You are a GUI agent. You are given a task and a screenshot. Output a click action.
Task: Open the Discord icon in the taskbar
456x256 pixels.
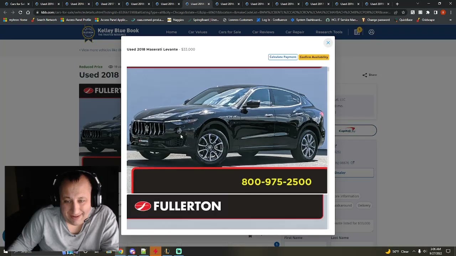coord(133,252)
